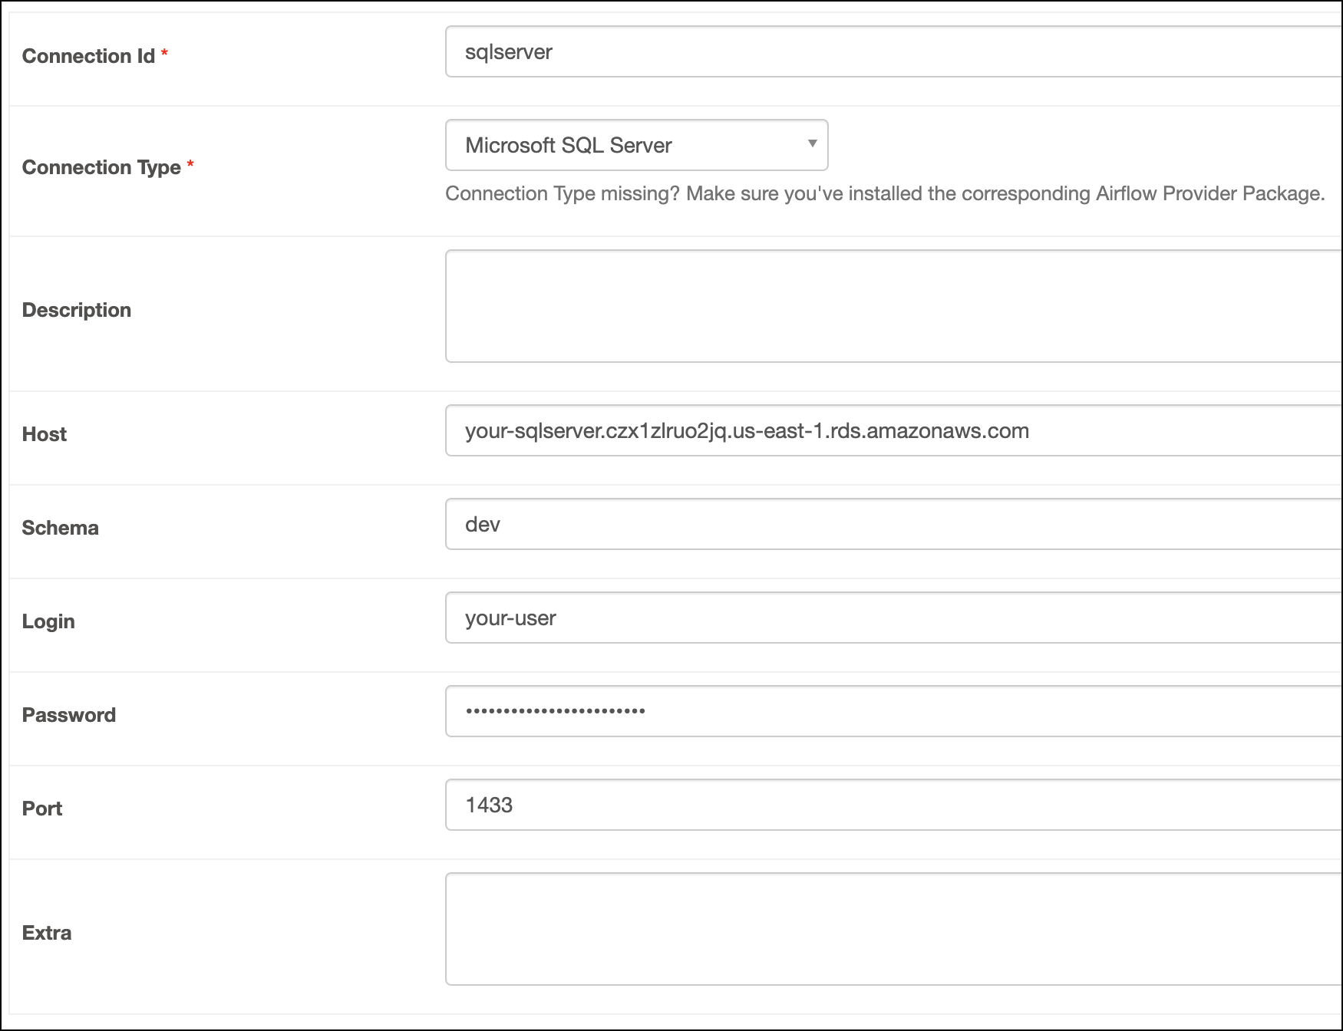Screen dimensions: 1343x1031
Task: Click the Extra label
Action: [x=46, y=933]
